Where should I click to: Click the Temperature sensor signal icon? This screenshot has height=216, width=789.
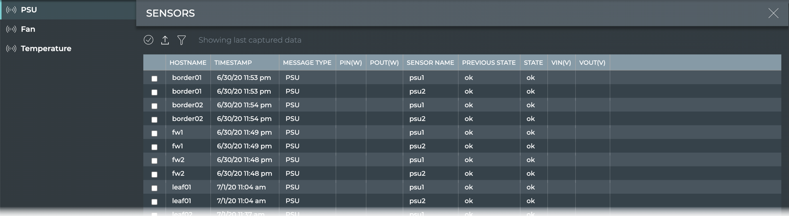click(11, 49)
